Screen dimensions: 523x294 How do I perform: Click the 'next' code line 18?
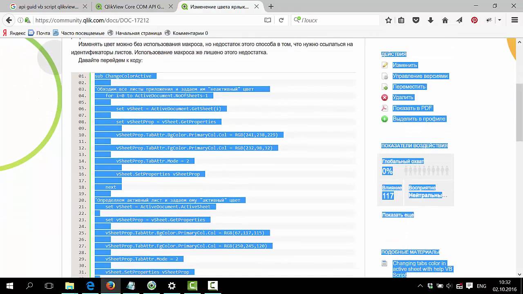click(x=111, y=187)
